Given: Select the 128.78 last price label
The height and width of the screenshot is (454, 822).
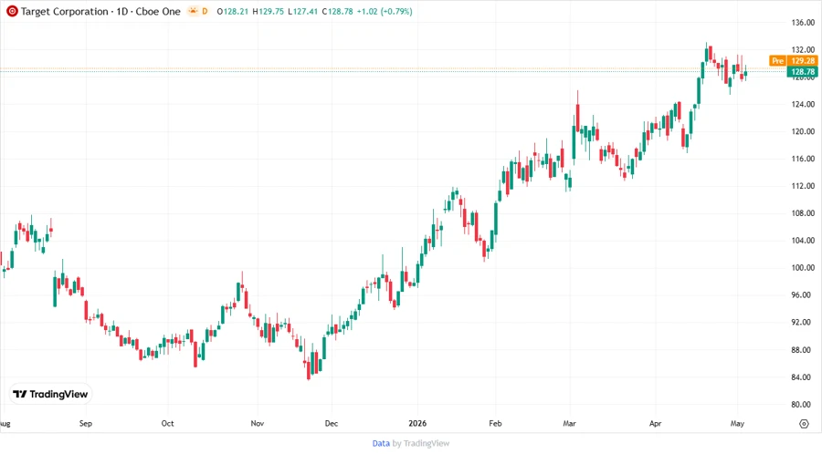Looking at the screenshot, I should click(x=802, y=72).
